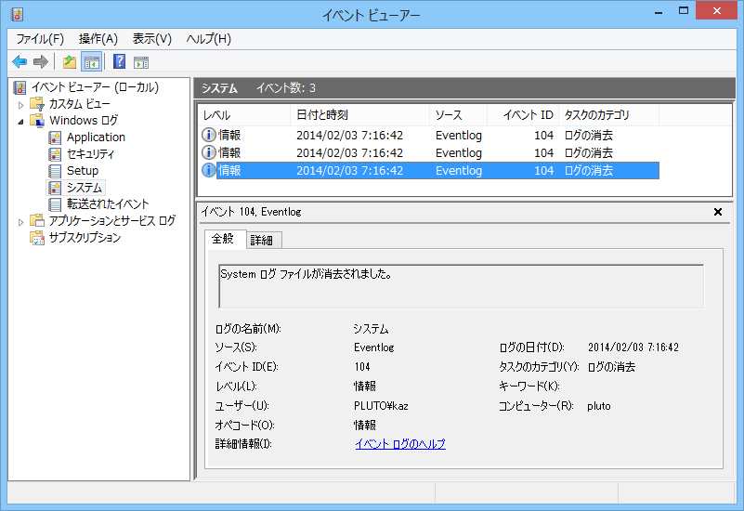Viewport: 744px width, 511px height.
Task: Minimize the Event Viewer window
Action: pyautogui.click(x=659, y=11)
